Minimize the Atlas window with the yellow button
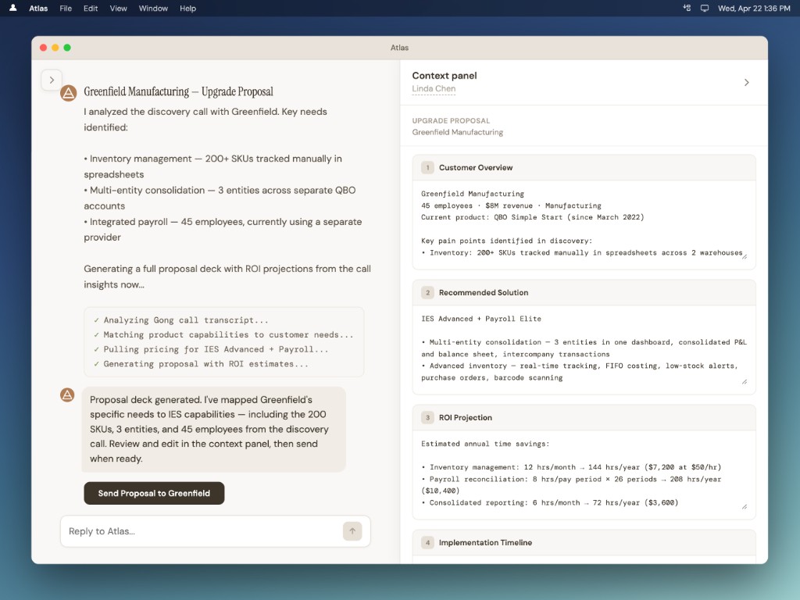 (55, 48)
